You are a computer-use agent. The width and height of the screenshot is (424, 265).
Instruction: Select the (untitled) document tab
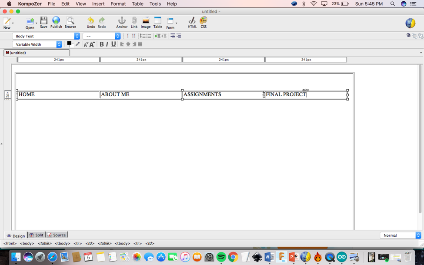point(37,53)
